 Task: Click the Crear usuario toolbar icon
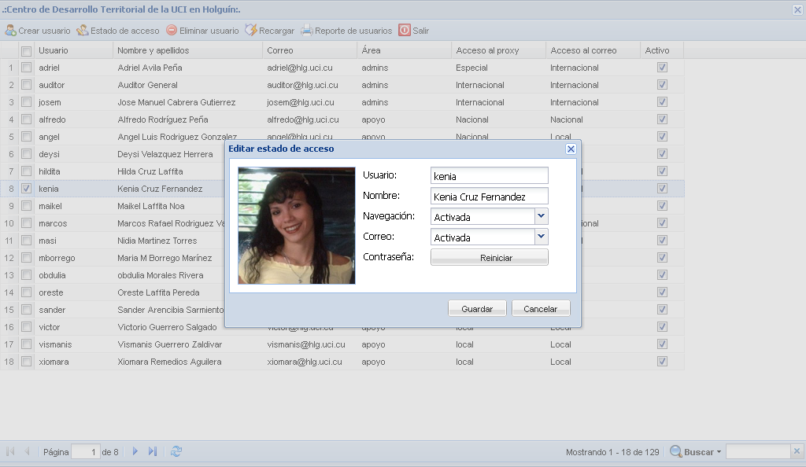(10, 31)
